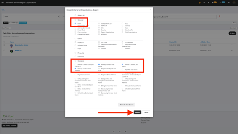Uncheck the Name checkbox
This screenshot has width=238, height=134.
click(x=75, y=23)
